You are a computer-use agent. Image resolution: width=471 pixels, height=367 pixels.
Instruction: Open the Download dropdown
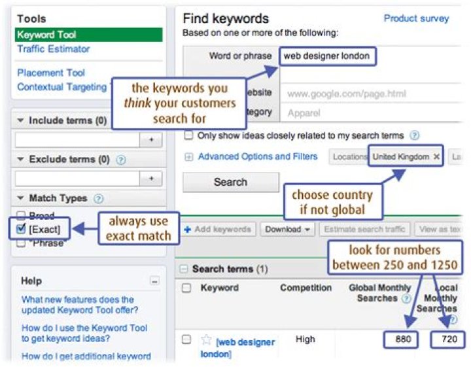[x=287, y=230]
